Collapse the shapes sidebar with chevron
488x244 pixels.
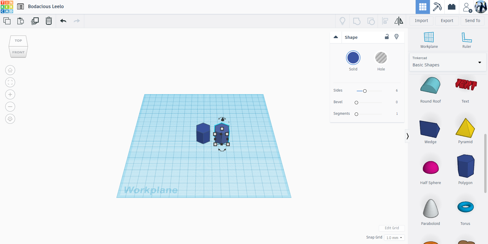tap(408, 136)
